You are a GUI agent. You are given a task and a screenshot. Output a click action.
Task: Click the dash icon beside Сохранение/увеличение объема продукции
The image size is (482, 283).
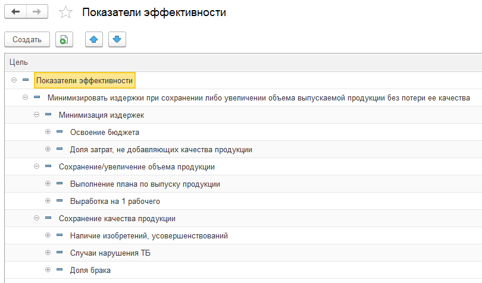(x=48, y=166)
